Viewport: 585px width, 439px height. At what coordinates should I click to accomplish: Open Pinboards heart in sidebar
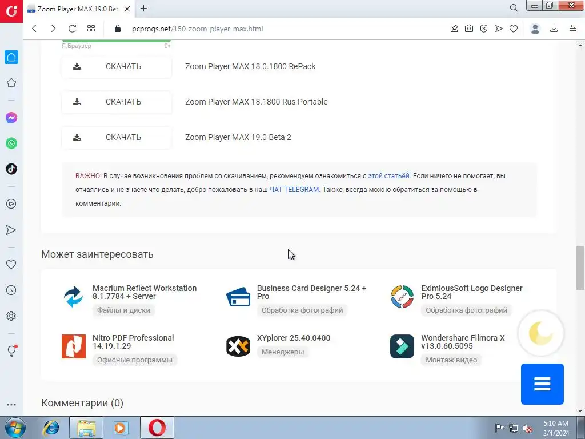tap(11, 264)
